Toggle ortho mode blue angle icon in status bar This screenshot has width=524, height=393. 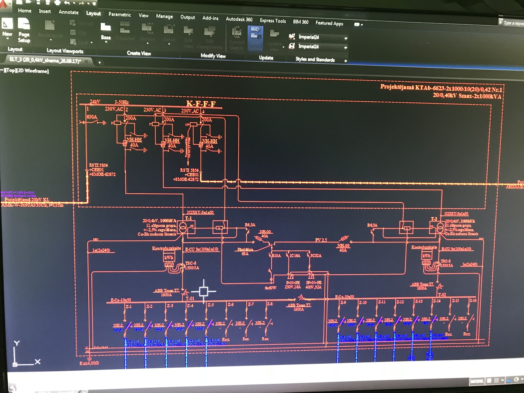509,380
